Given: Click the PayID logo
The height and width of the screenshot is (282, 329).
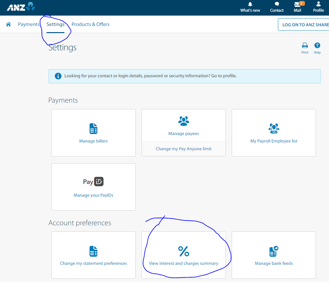Looking at the screenshot, I should [93, 182].
